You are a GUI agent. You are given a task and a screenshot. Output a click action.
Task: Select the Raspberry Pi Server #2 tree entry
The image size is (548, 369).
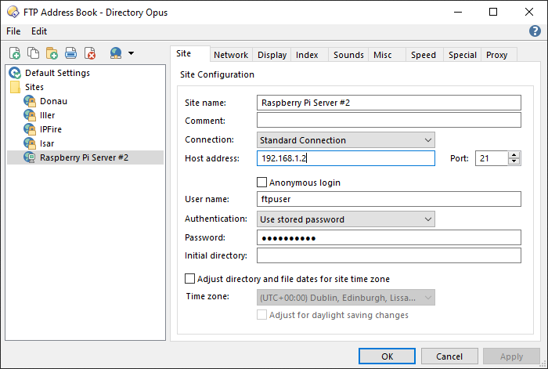85,157
